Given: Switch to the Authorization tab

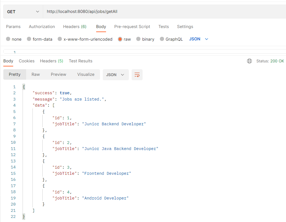Looking at the screenshot, I should coord(42,27).
